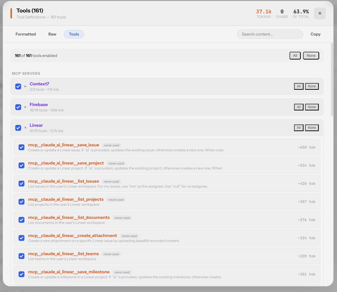Click the ~534 tok value

pos(307,165)
